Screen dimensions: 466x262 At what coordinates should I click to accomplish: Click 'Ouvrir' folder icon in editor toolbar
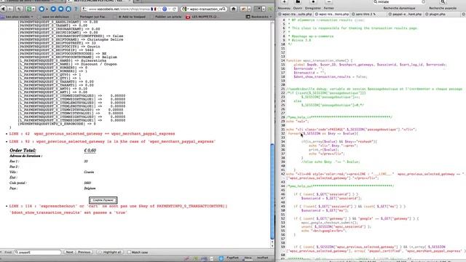point(298,1)
